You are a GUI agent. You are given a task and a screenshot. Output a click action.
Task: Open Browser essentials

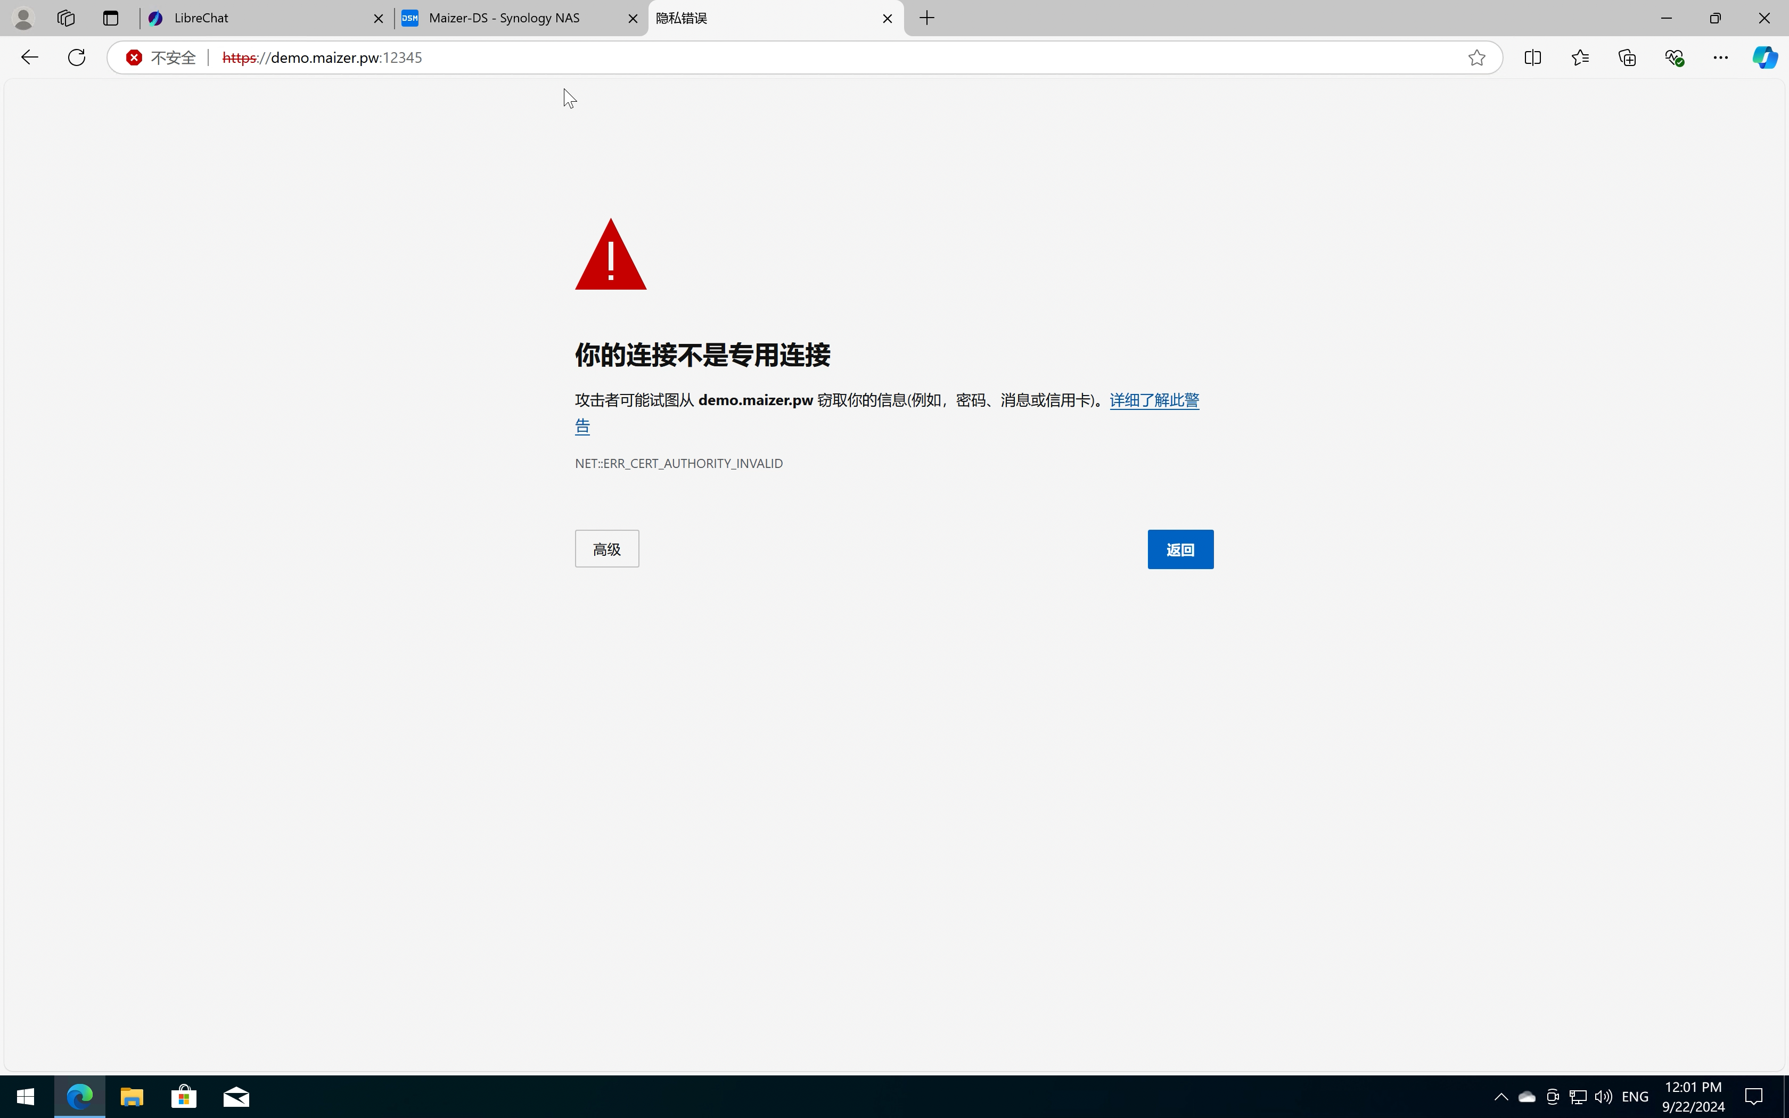(1675, 57)
